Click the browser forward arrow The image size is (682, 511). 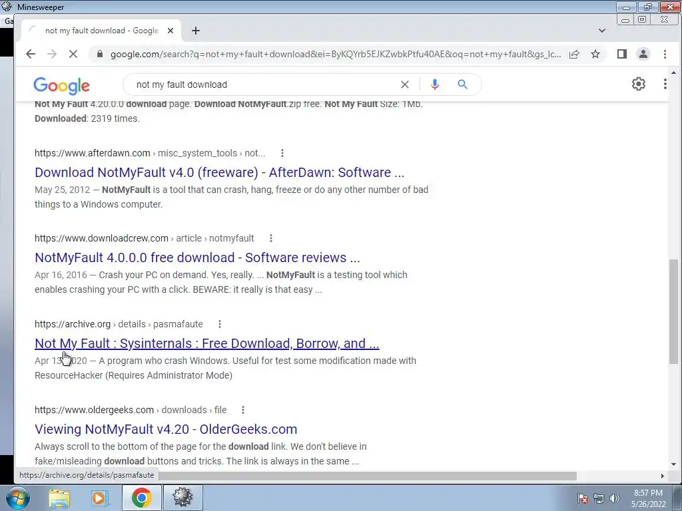tap(52, 54)
